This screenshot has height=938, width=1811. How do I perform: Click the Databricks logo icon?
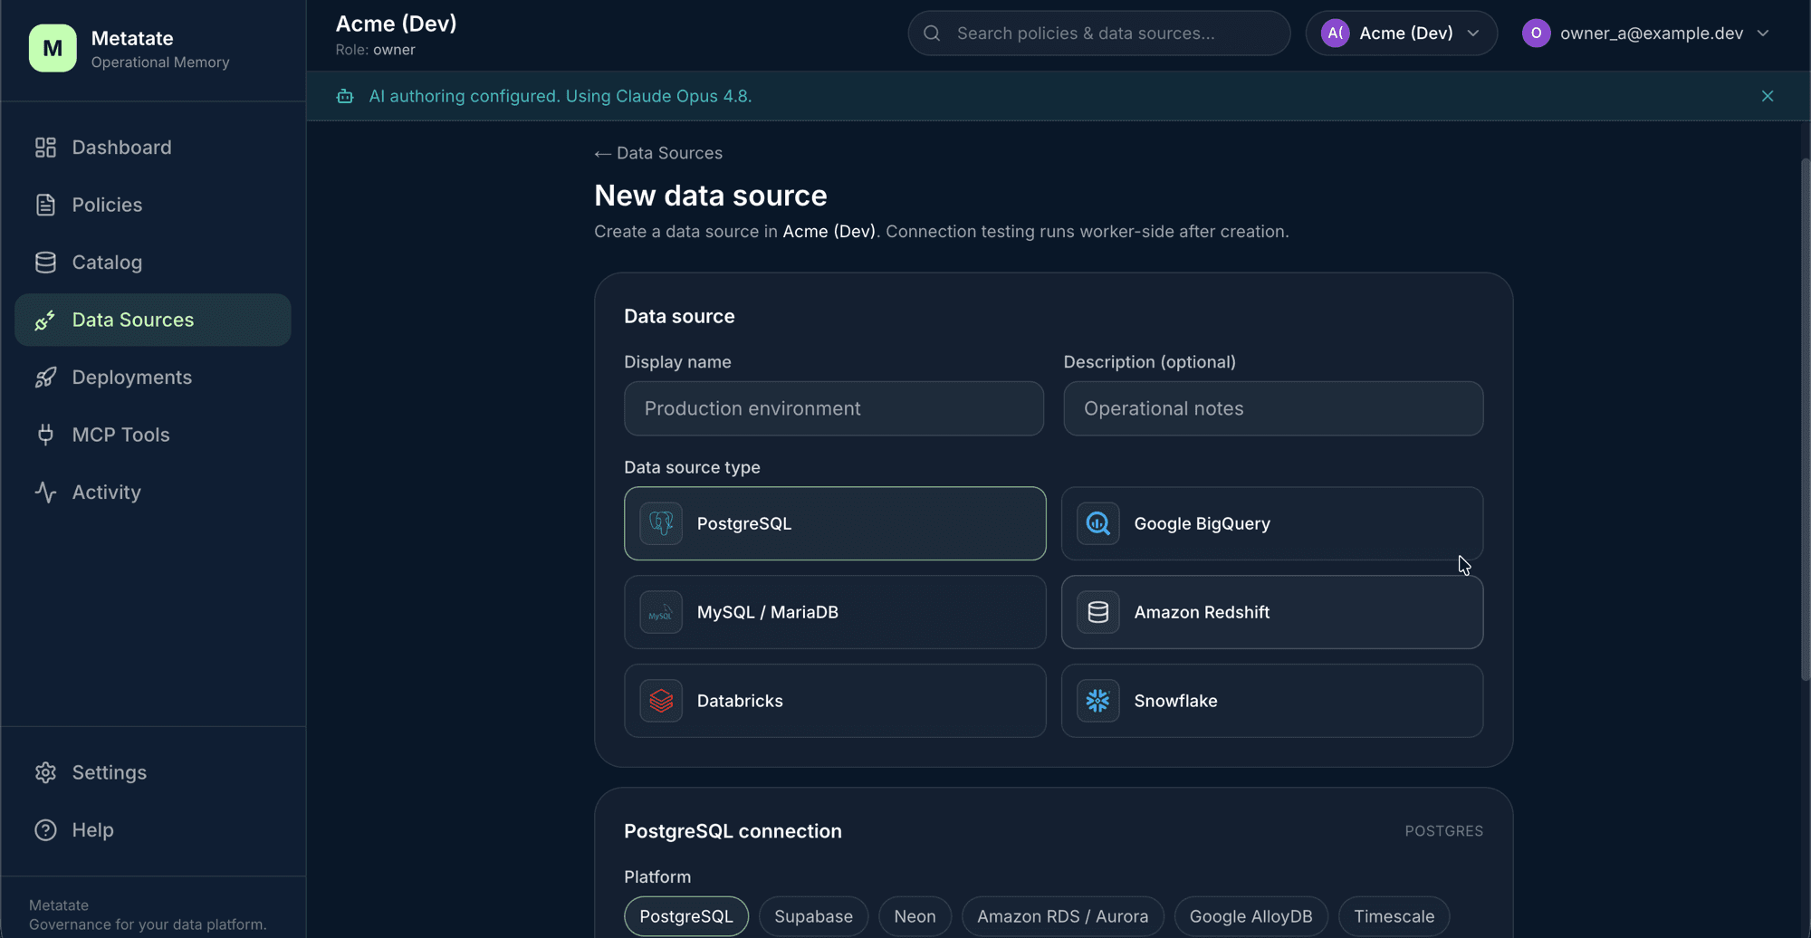(x=661, y=701)
